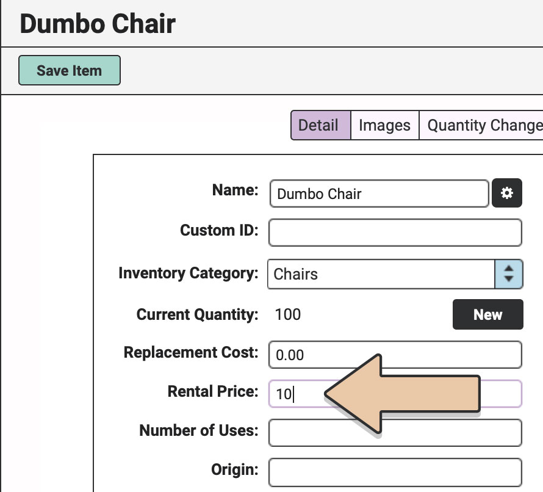
Task: Click the Custom ID label
Action: [x=219, y=230]
